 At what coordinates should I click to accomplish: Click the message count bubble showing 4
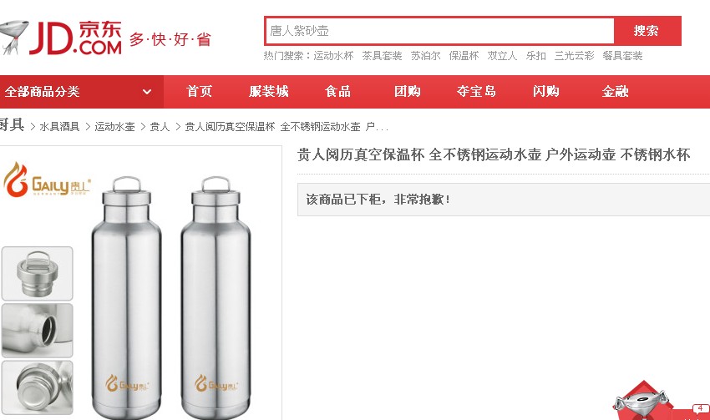coord(700,408)
